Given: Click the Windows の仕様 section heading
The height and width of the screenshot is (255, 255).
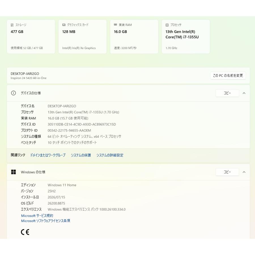Looking at the screenshot, I should click(x=33, y=172).
